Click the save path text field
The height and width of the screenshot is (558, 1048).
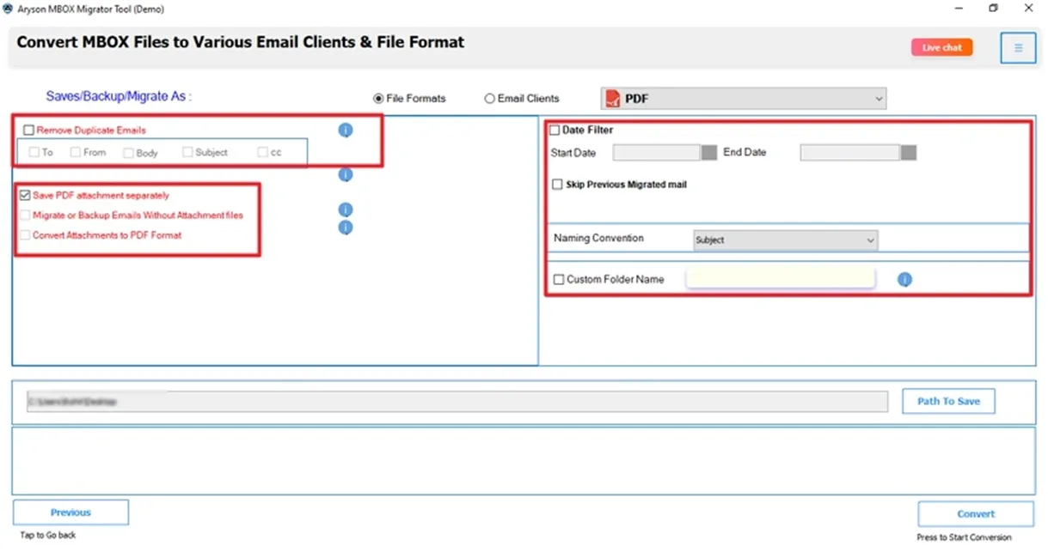[457, 402]
